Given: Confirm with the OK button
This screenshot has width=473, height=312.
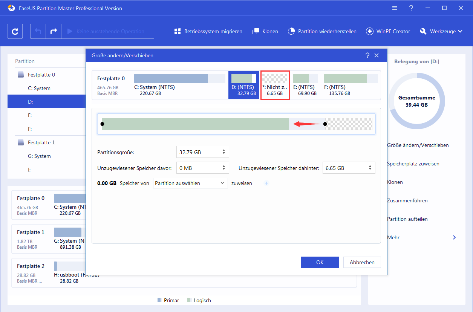Looking at the screenshot, I should pos(320,262).
